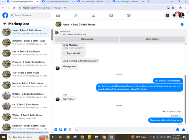
Task: Click the conversation list scrollbar
Action: click(52, 35)
